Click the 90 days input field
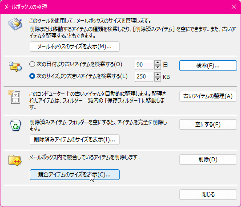This screenshot has width=241, height=207. pyautogui.click(x=144, y=65)
